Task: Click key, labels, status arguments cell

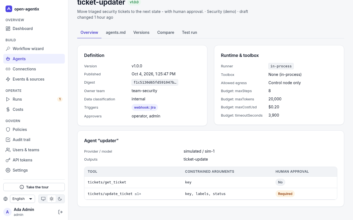Action: tap(205, 194)
